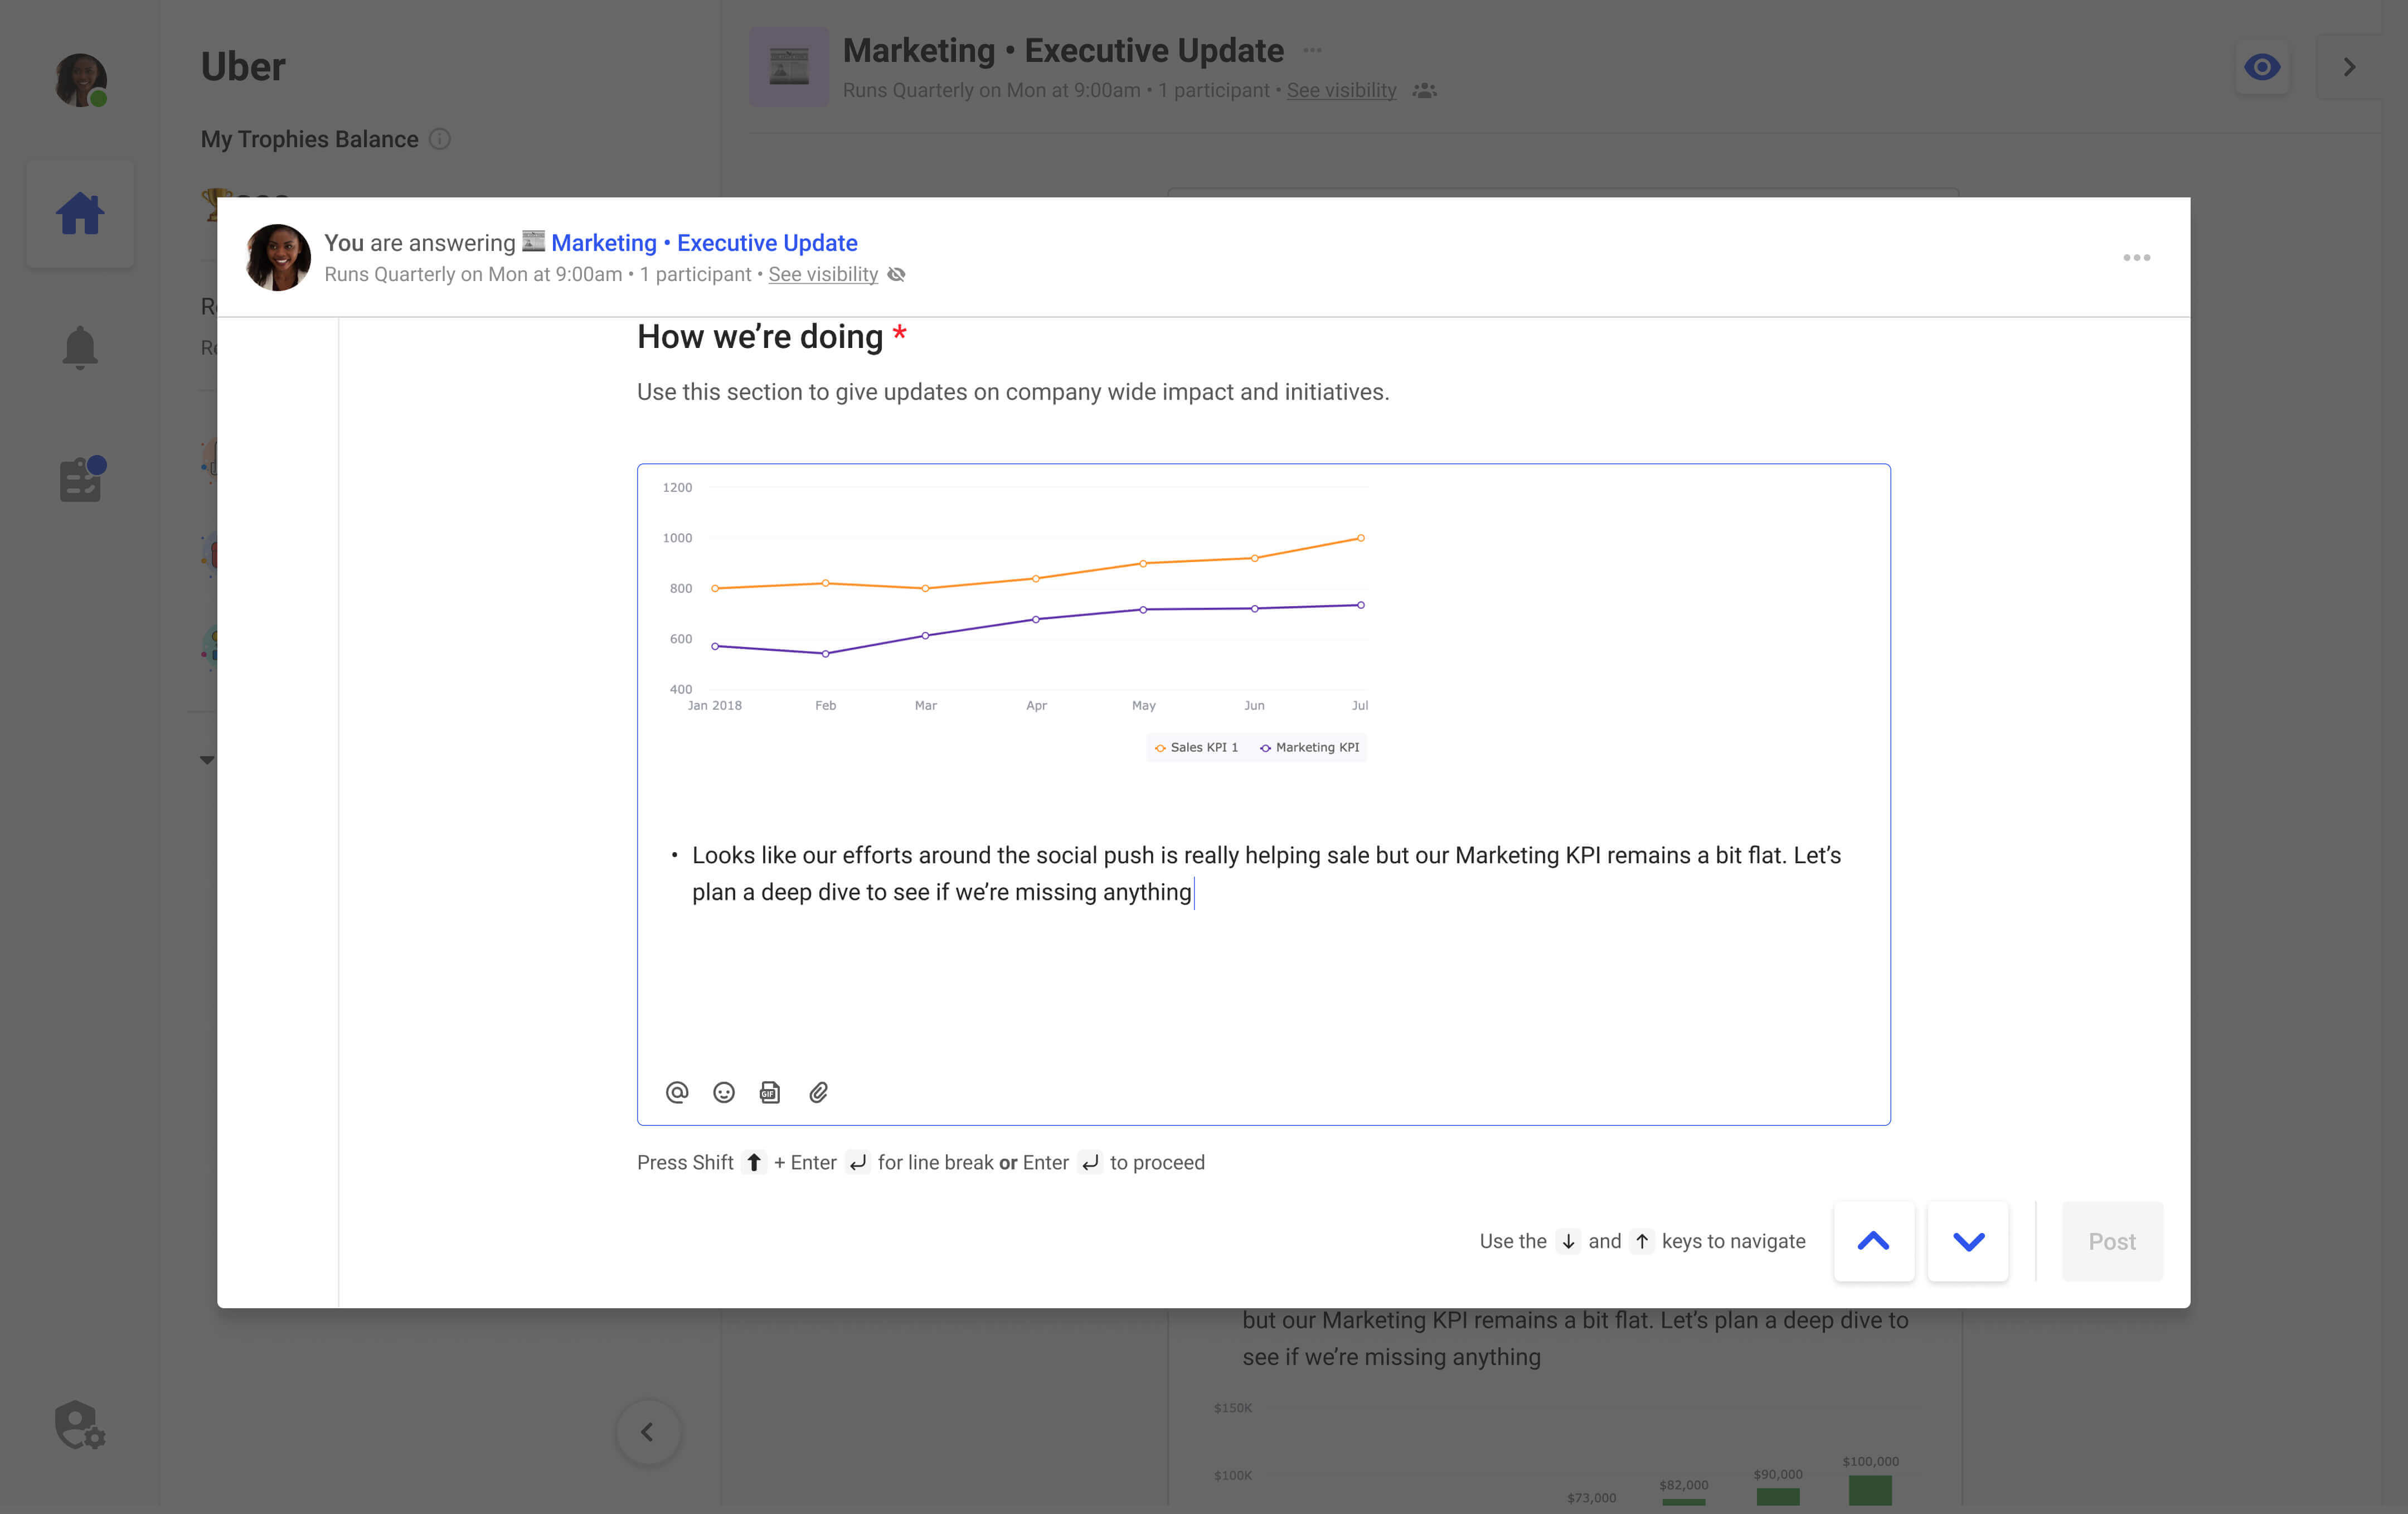The image size is (2408, 1514).
Task: Click the participants icon beside See visibility
Action: [1424, 90]
